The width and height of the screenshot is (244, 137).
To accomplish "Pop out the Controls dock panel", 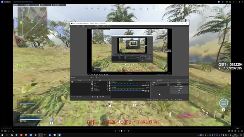I will [188, 80].
